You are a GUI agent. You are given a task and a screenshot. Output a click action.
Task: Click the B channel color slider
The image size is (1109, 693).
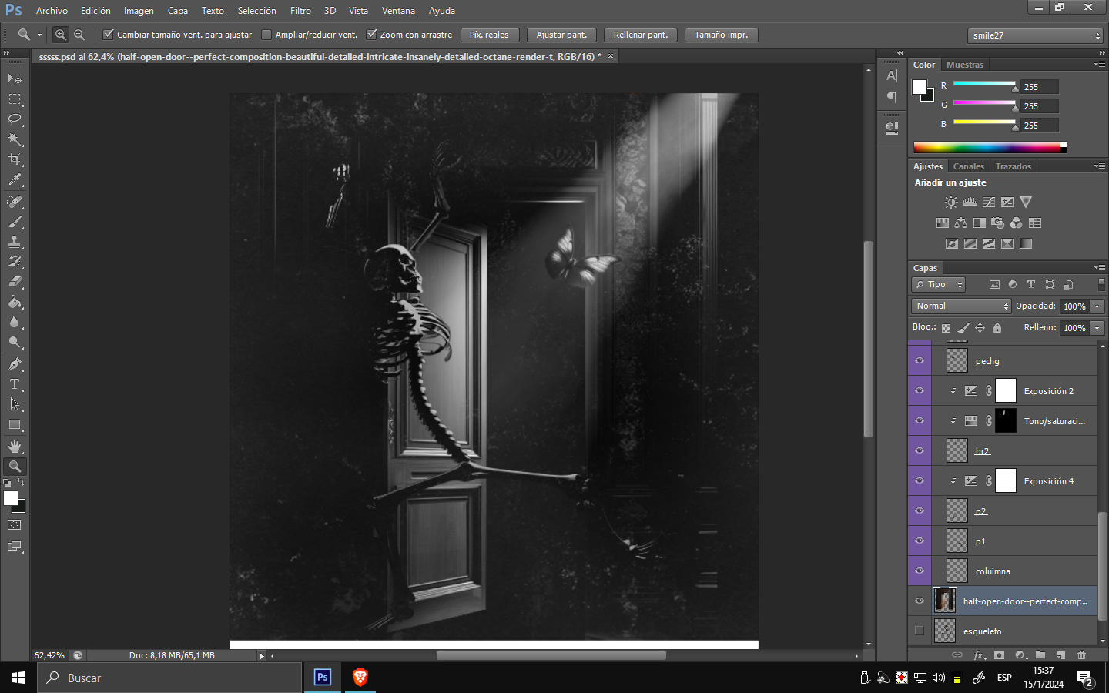[984, 122]
